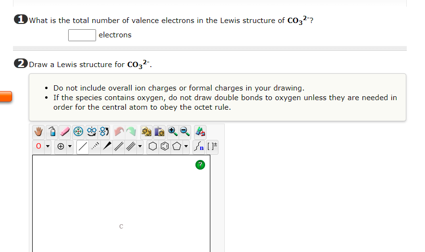This screenshot has width=425, height=252.
Task: Select the triple bond tool
Action: 131,146
